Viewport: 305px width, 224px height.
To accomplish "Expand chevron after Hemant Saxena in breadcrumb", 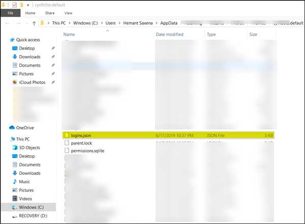I will (x=157, y=23).
